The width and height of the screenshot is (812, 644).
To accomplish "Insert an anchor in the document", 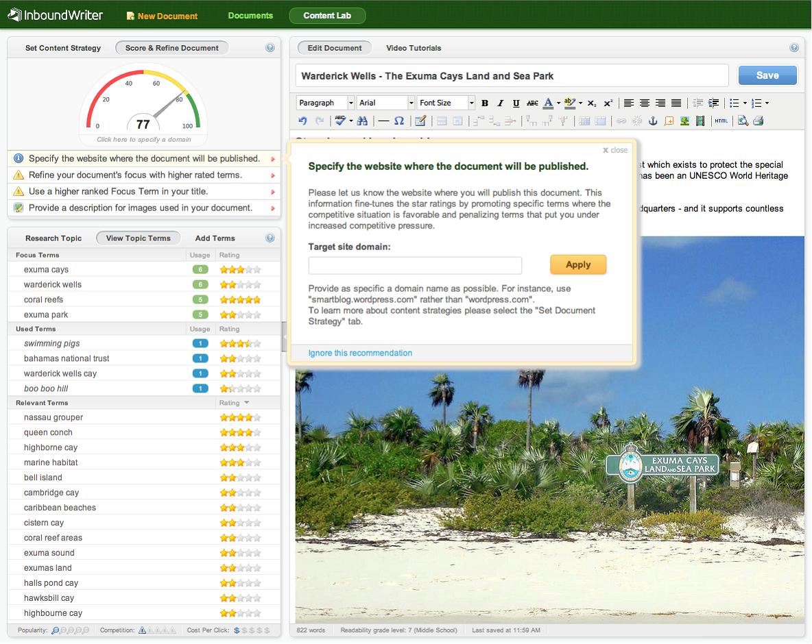I will (x=653, y=121).
